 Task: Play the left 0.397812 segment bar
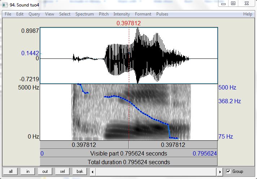pos(84,145)
